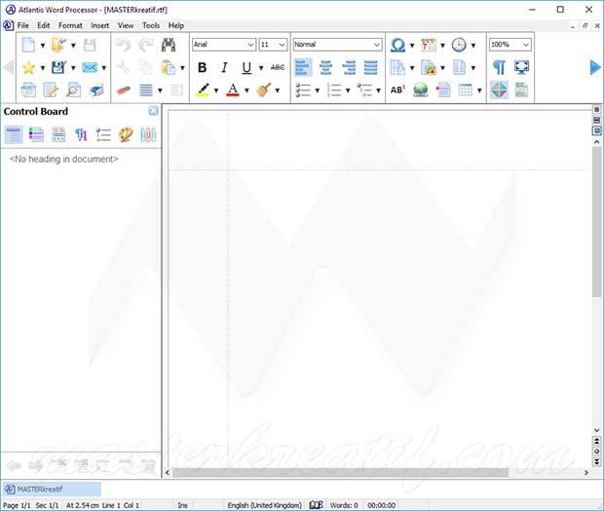
Task: Toggle Bold formatting
Action: 202,68
